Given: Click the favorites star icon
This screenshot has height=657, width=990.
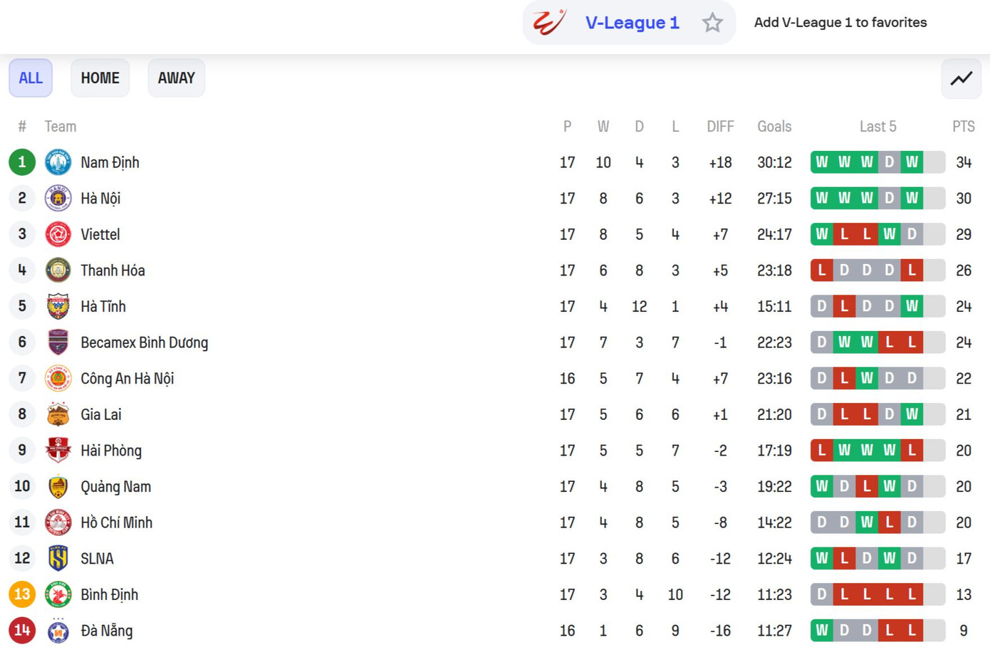Looking at the screenshot, I should (712, 23).
